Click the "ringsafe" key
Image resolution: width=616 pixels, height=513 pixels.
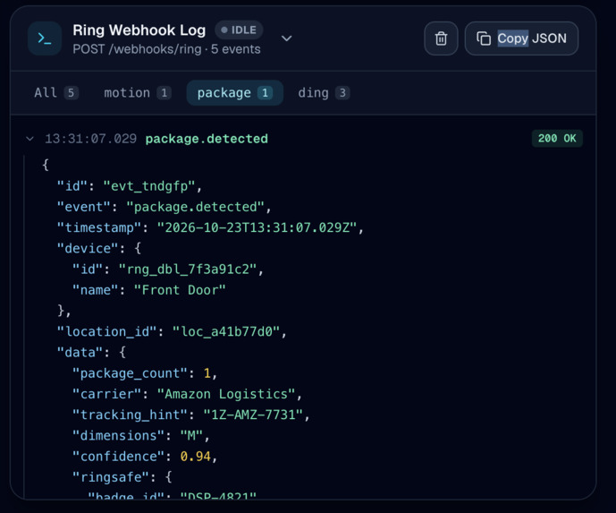coord(111,477)
